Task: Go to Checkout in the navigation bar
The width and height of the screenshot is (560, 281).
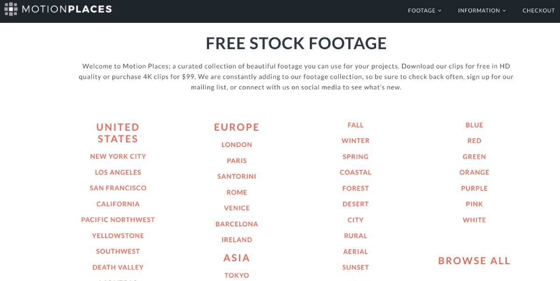Action: point(539,10)
